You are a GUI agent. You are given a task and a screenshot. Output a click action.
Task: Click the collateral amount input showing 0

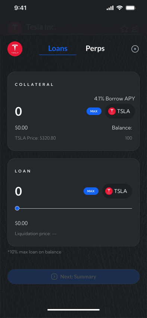tap(18, 112)
